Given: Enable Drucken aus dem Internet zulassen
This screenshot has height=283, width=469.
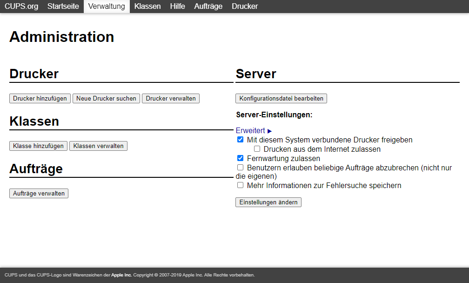Looking at the screenshot, I should click(x=257, y=149).
